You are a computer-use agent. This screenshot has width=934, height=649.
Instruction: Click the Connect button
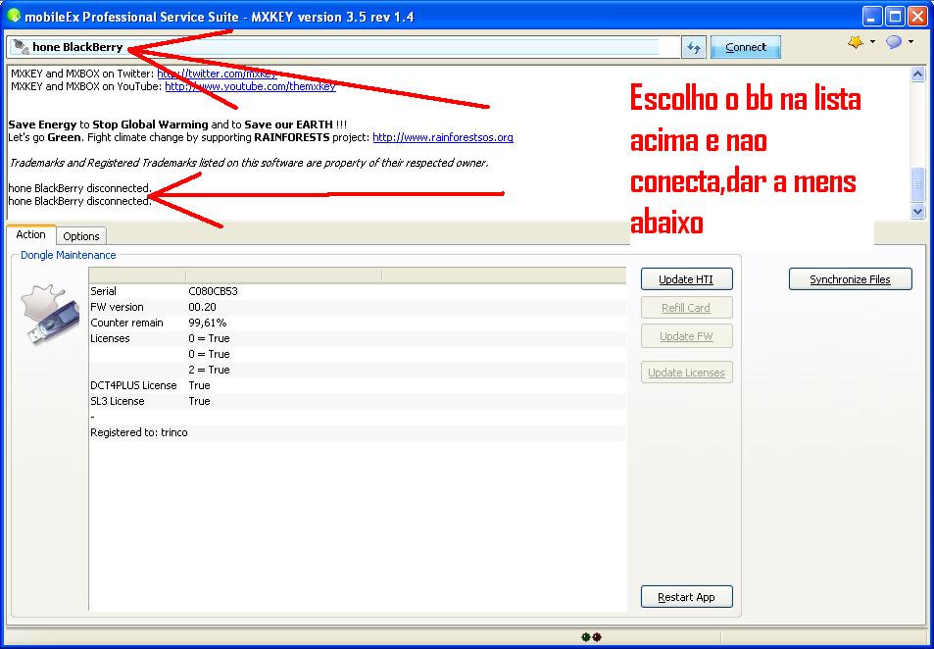[745, 47]
